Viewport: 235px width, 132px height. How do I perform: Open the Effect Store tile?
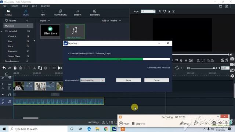(x=50, y=31)
